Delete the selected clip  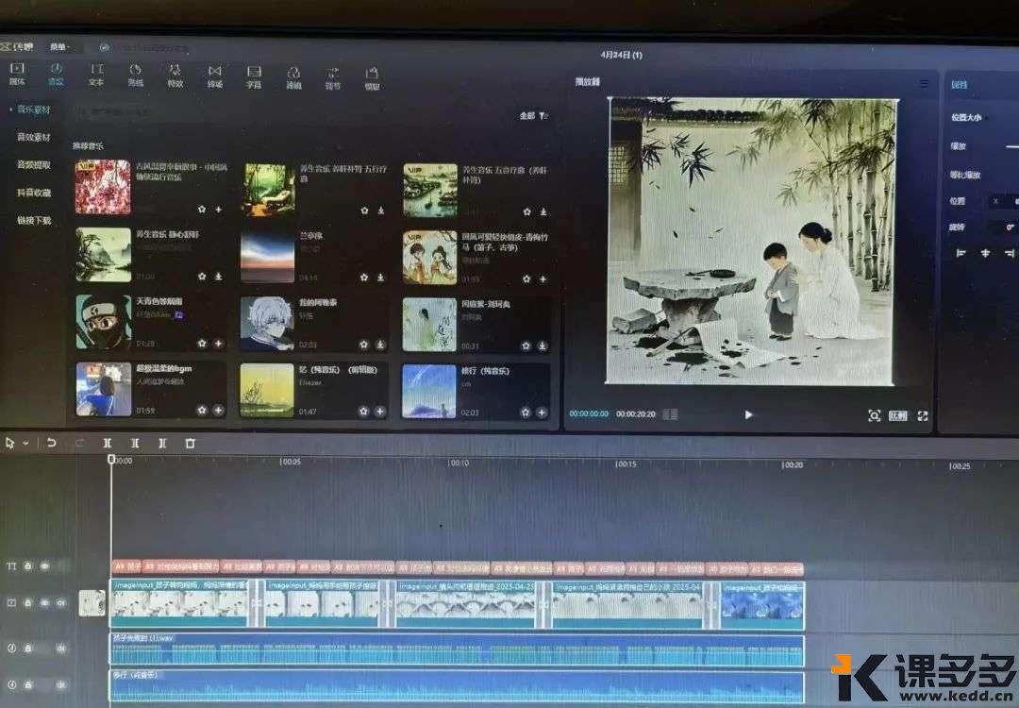pos(190,443)
